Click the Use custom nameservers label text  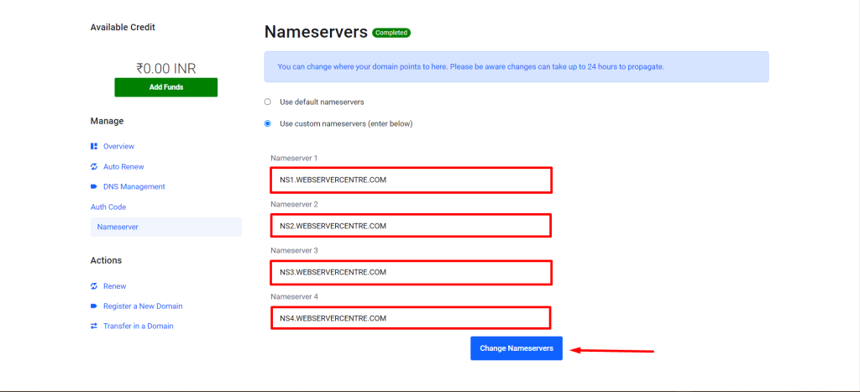[346, 124]
